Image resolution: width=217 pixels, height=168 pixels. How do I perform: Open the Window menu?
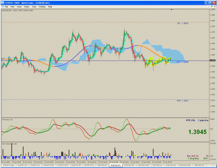coord(42,7)
